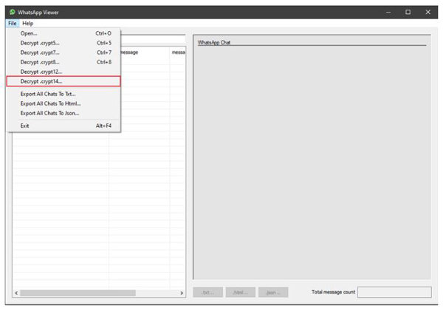
Task: Choose Decrypt .crypt7 option
Action: tap(40, 52)
